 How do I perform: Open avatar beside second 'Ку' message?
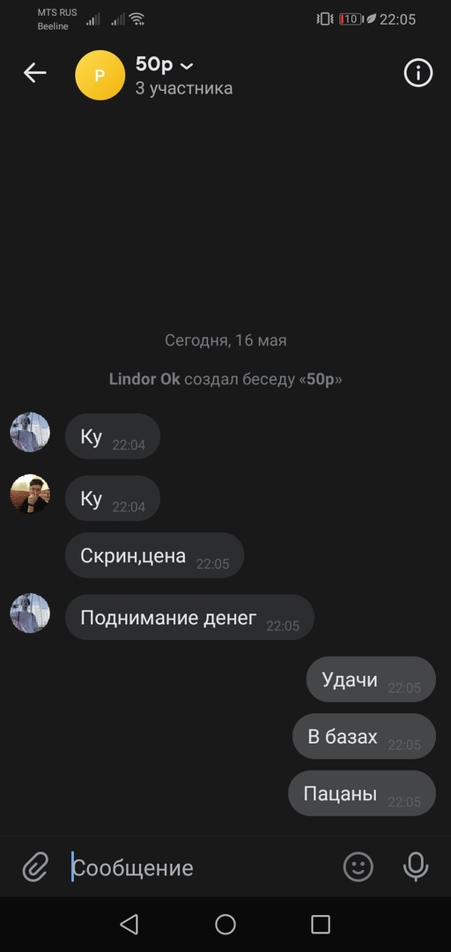[30, 495]
